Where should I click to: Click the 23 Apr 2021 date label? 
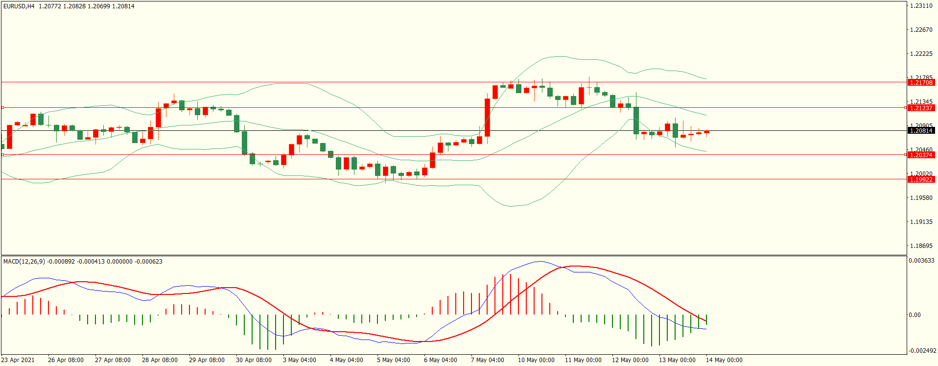(18, 360)
